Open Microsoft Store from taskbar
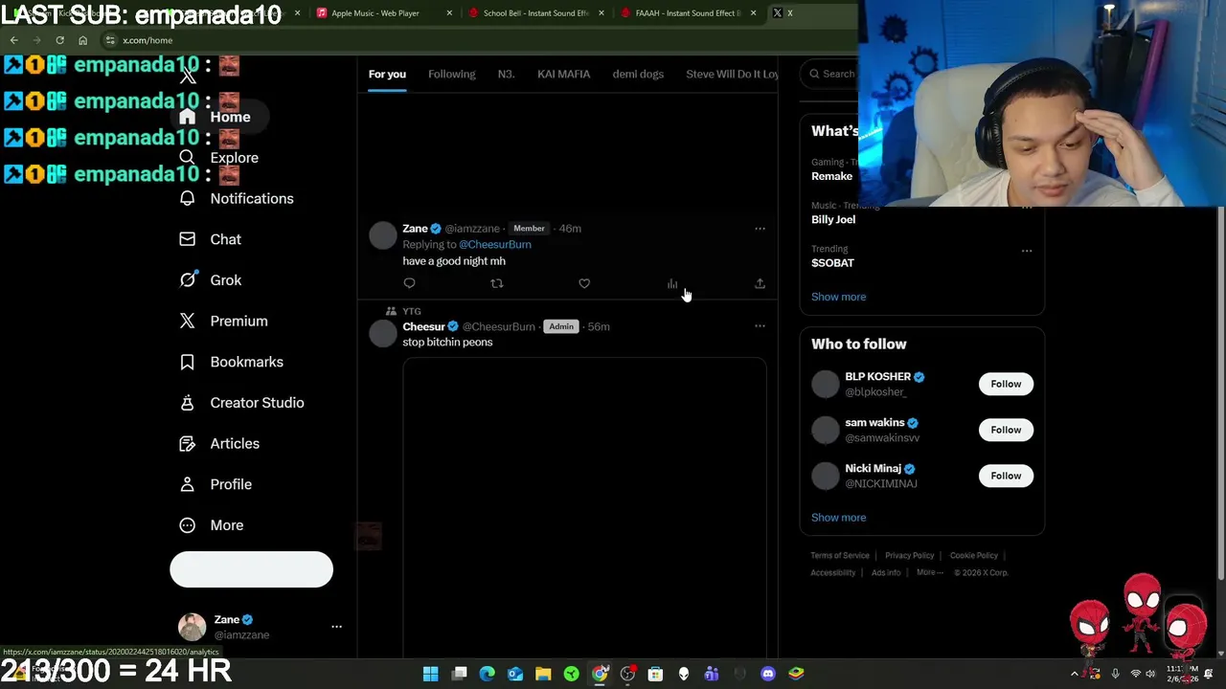The image size is (1226, 689). click(x=655, y=674)
